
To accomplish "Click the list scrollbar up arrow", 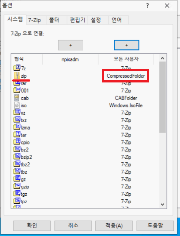I will 163,58.
